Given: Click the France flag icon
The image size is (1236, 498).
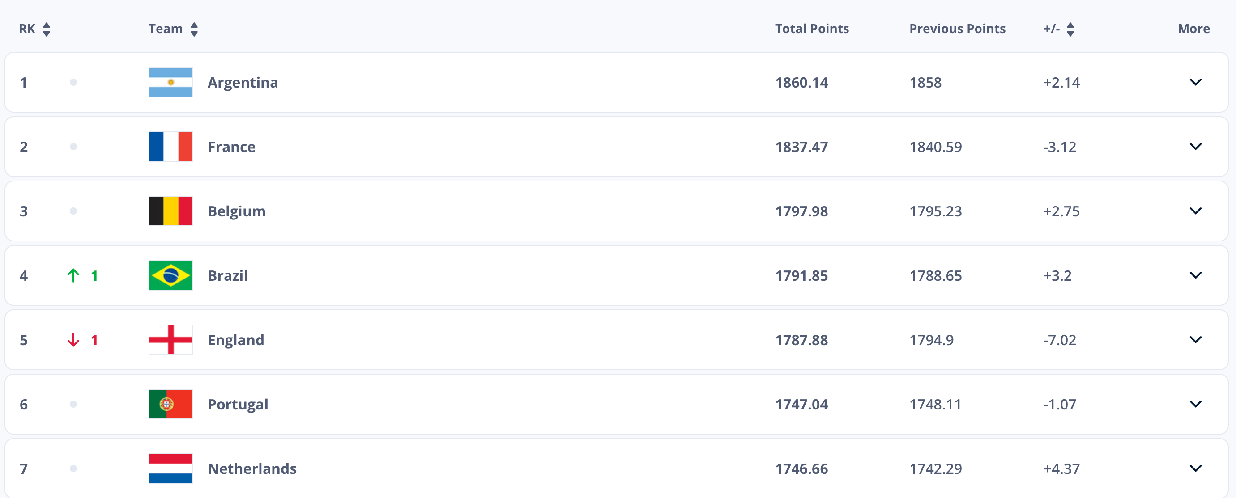Looking at the screenshot, I should [x=171, y=147].
